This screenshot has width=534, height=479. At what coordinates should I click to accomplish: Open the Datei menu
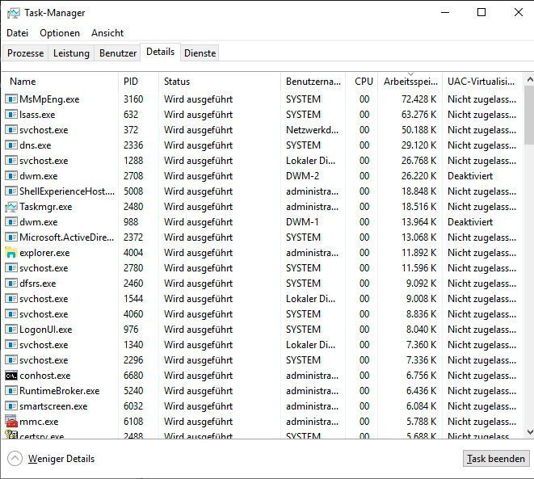pyautogui.click(x=17, y=33)
